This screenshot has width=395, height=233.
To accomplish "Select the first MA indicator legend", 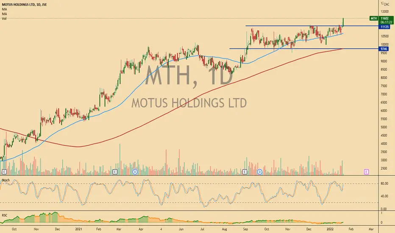I will [4, 9].
